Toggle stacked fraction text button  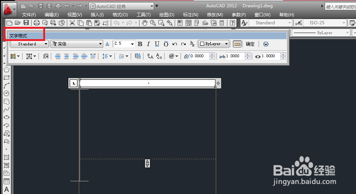tap(192, 44)
